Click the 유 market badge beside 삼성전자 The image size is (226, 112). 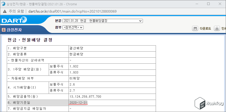pyautogui.click(x=4, y=30)
